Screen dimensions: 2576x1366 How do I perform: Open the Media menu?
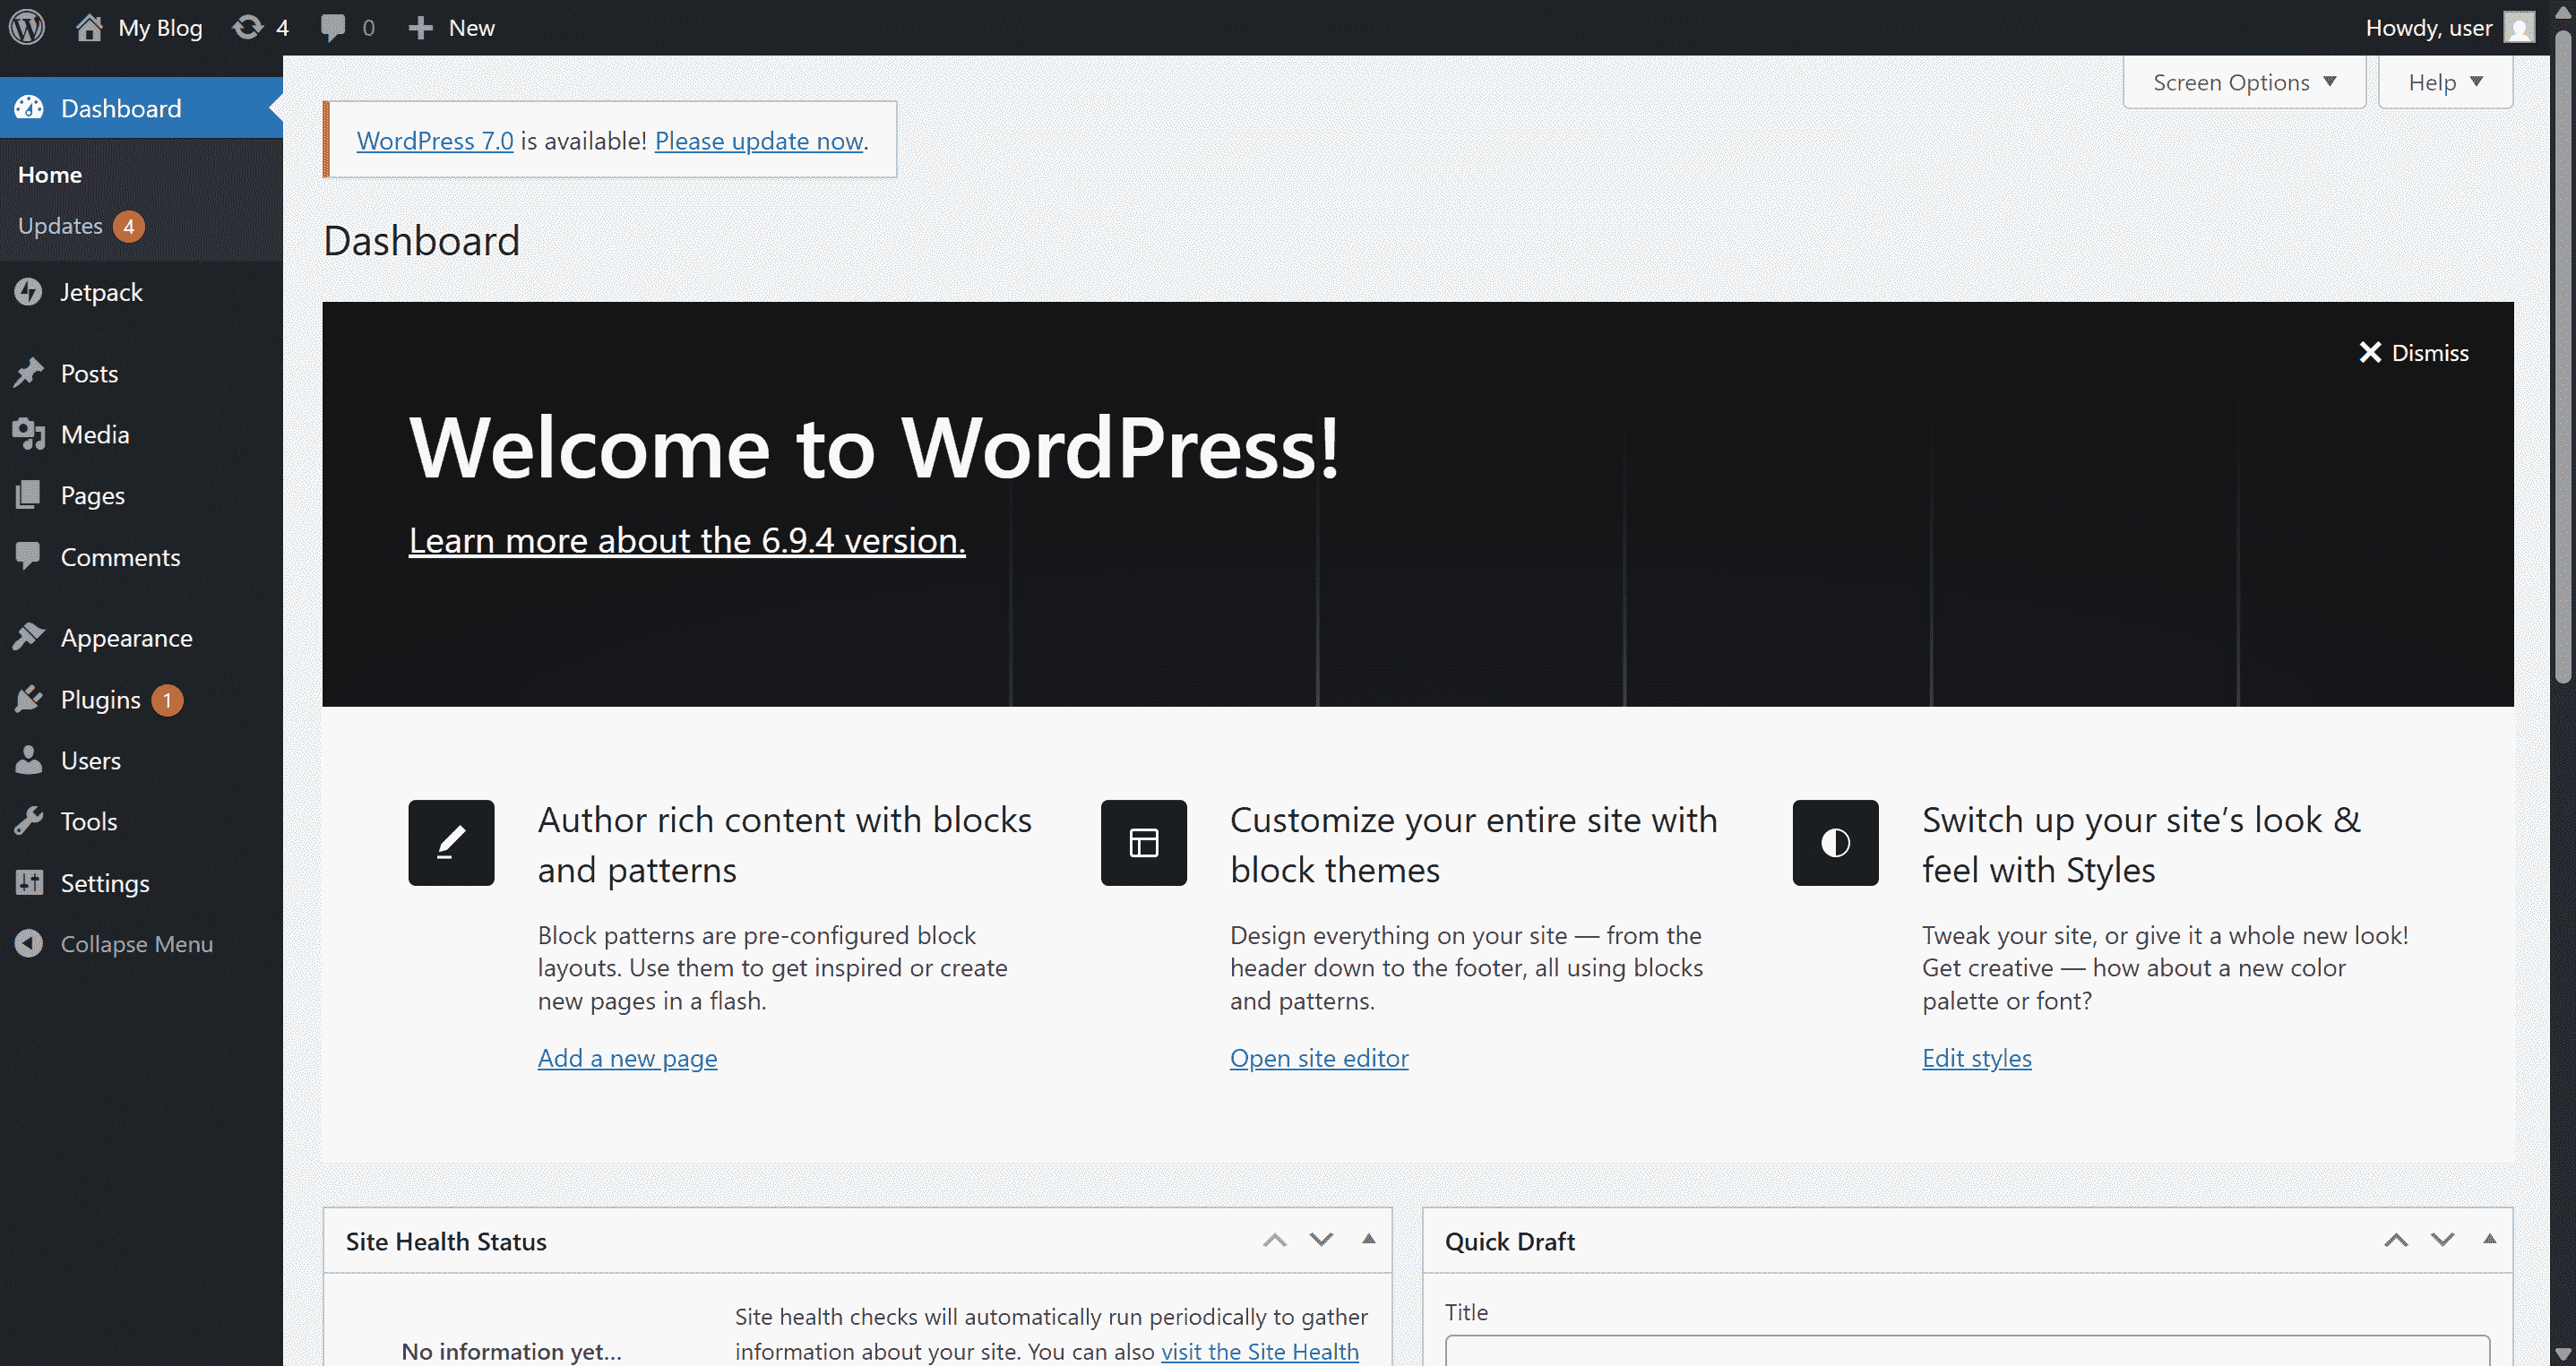click(141, 434)
